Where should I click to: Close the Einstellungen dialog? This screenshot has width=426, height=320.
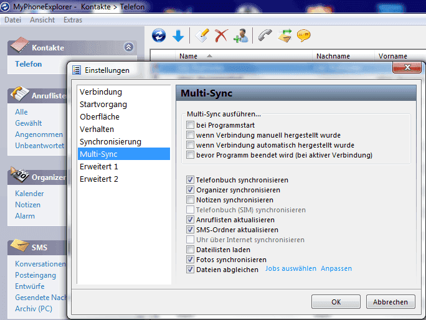(x=407, y=67)
